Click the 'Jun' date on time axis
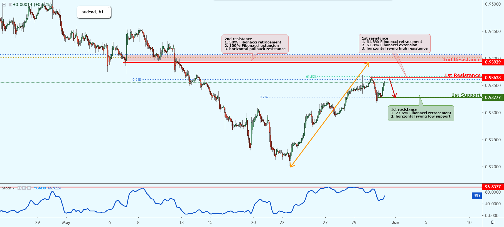 (395, 223)
